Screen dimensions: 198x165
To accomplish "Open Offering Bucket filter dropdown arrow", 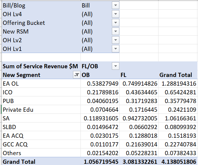I will point(115,23).
